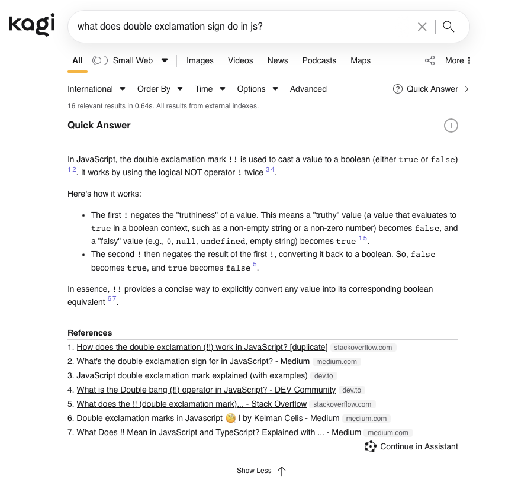Open the Order By dropdown

point(160,89)
